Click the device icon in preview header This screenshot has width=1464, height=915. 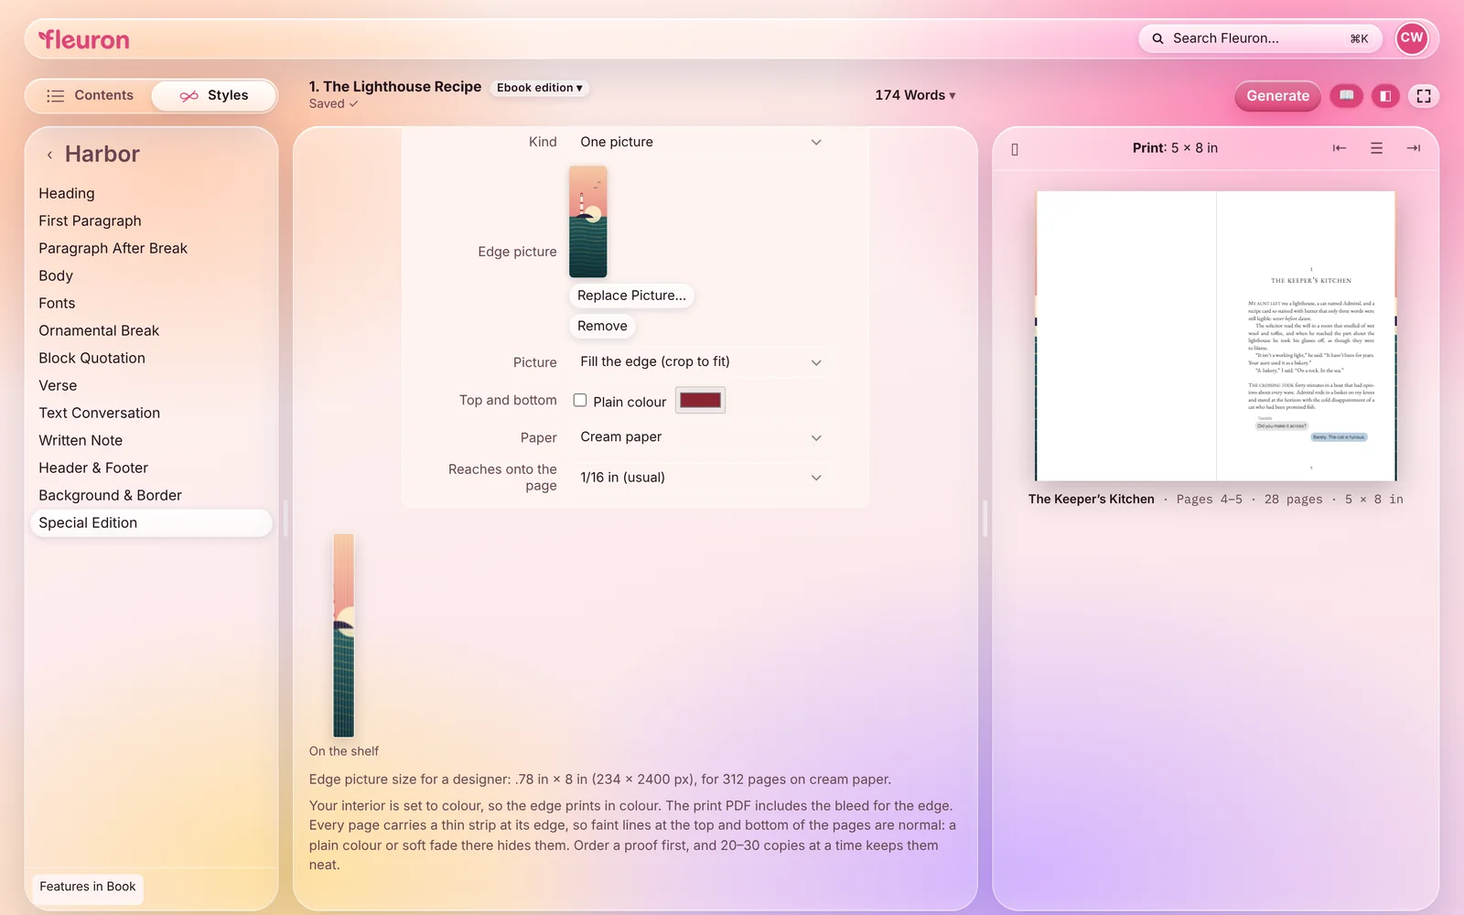(x=1015, y=149)
